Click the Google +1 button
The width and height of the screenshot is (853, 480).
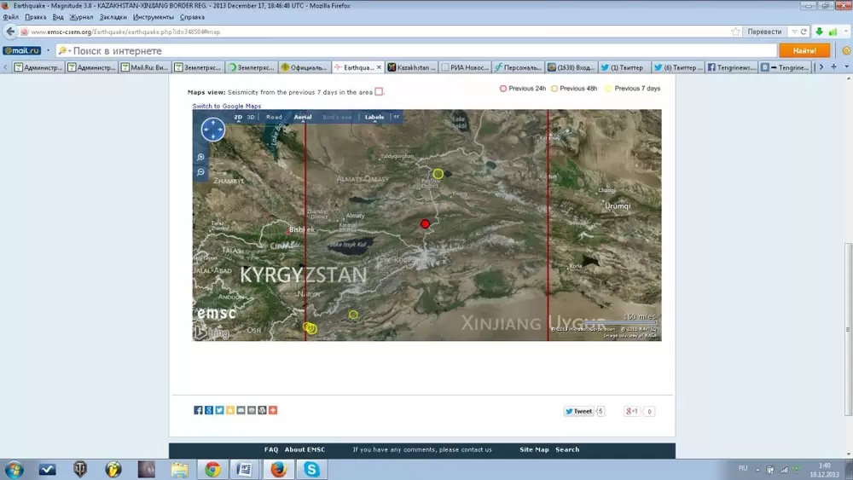point(632,411)
